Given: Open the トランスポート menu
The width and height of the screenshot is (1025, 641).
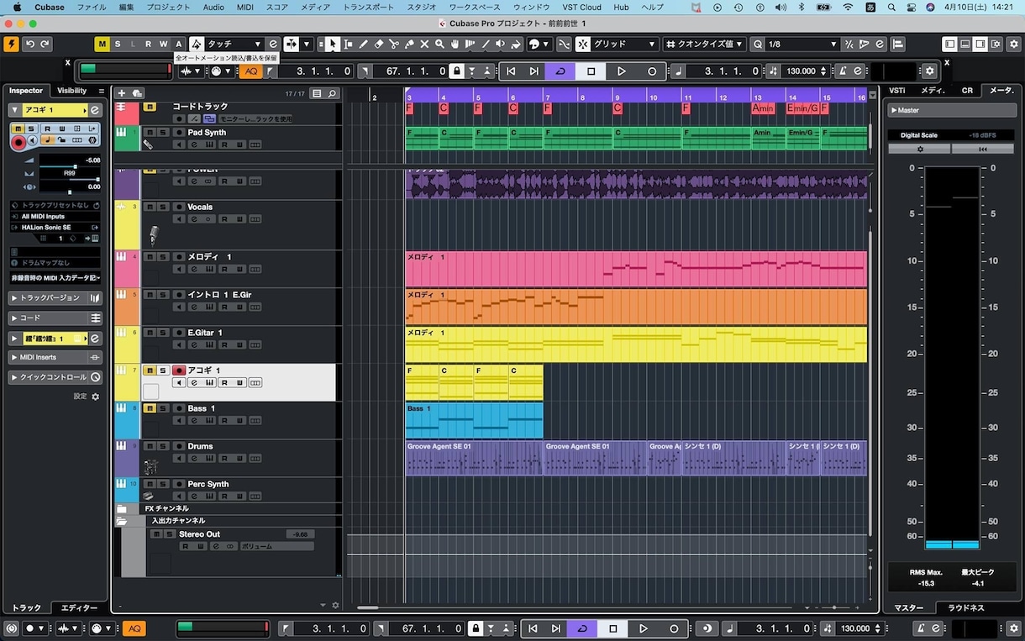Looking at the screenshot, I should [x=369, y=7].
